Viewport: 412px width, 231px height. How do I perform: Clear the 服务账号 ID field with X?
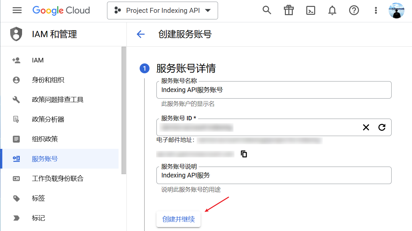[366, 127]
